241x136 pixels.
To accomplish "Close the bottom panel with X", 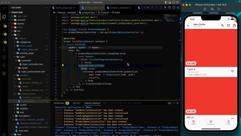I will point(177,103).
